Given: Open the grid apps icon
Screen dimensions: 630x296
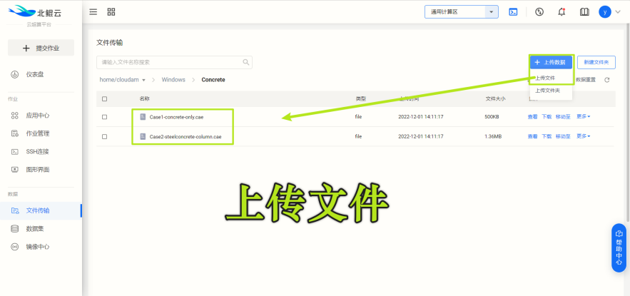Looking at the screenshot, I should (111, 11).
